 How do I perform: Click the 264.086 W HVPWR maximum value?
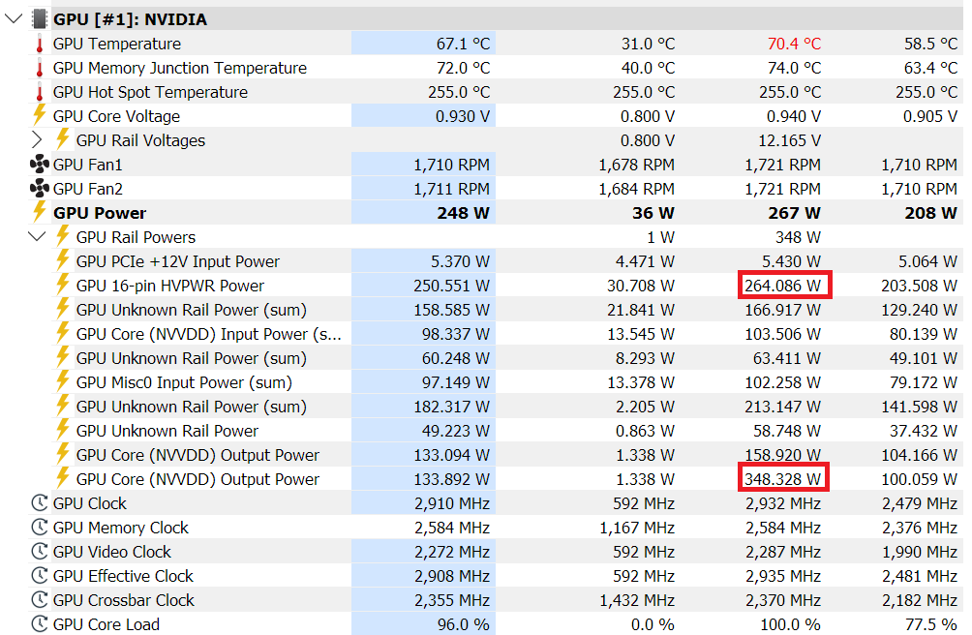[782, 286]
